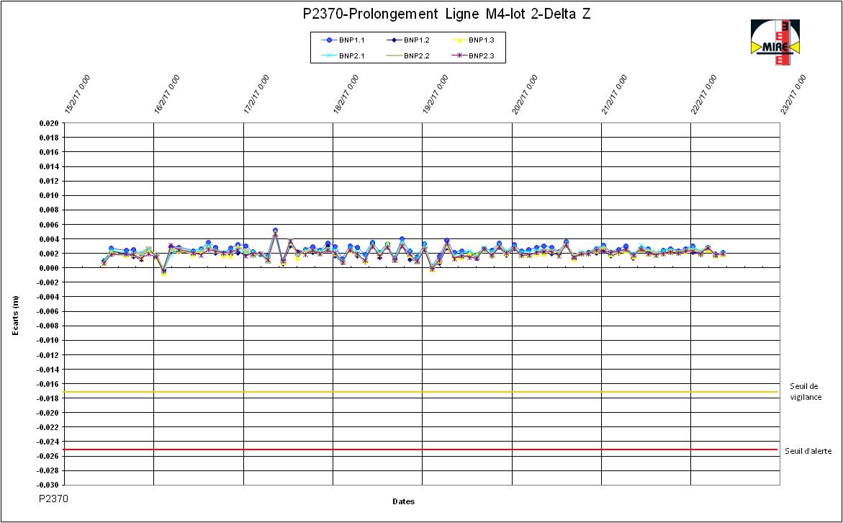
Task: Click the 0.008 y-axis label
Action: tap(50, 210)
